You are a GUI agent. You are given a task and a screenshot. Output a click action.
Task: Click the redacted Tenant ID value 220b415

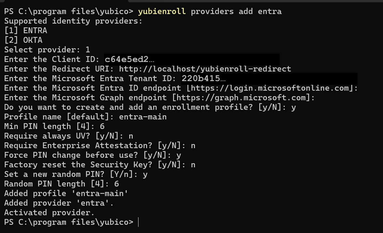tap(203, 78)
